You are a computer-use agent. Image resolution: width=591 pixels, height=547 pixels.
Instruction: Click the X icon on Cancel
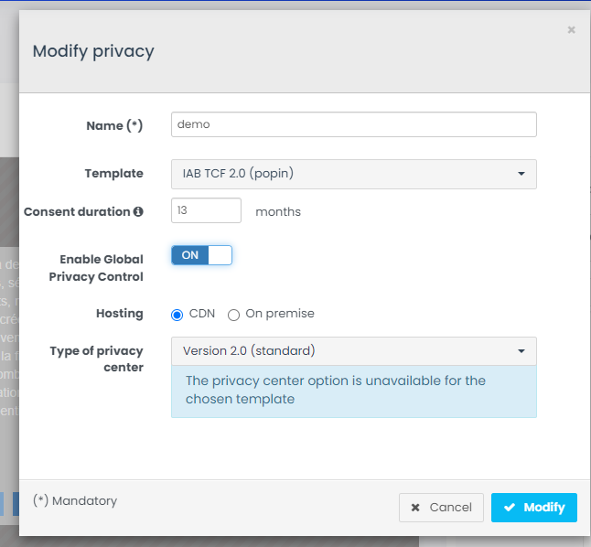pos(415,508)
